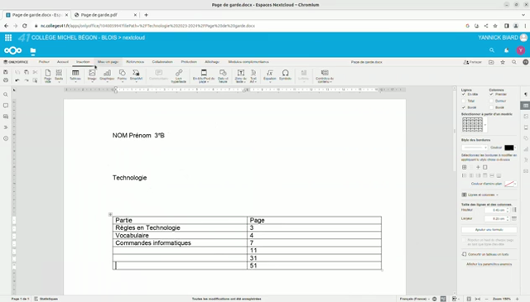Click the Undo arrow icon

click(17, 80)
